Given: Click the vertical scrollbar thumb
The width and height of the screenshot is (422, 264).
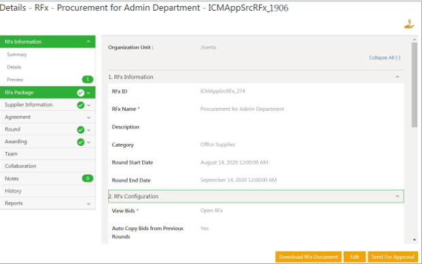Looking at the screenshot, I should [415, 85].
